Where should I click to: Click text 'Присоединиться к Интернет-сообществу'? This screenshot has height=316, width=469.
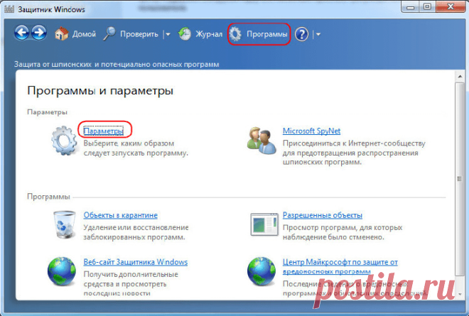pos(354,143)
